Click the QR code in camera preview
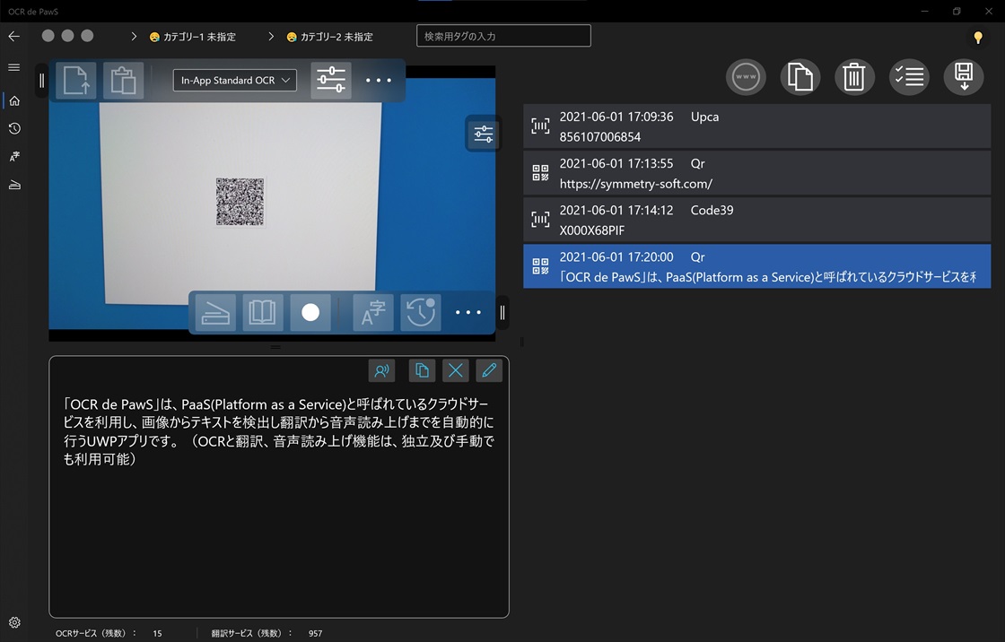Viewport: 1005px width, 642px height. 240,202
